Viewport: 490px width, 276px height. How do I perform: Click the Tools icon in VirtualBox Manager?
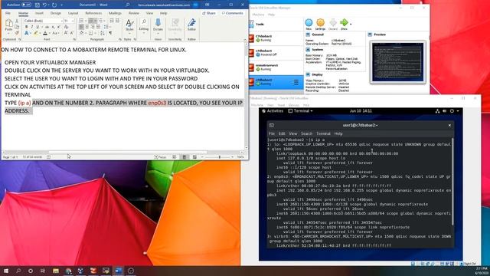coord(252,24)
